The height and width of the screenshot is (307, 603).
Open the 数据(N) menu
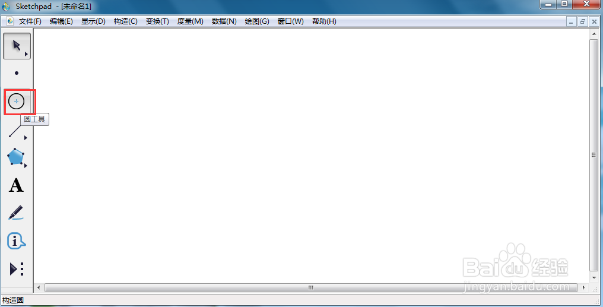(x=224, y=21)
